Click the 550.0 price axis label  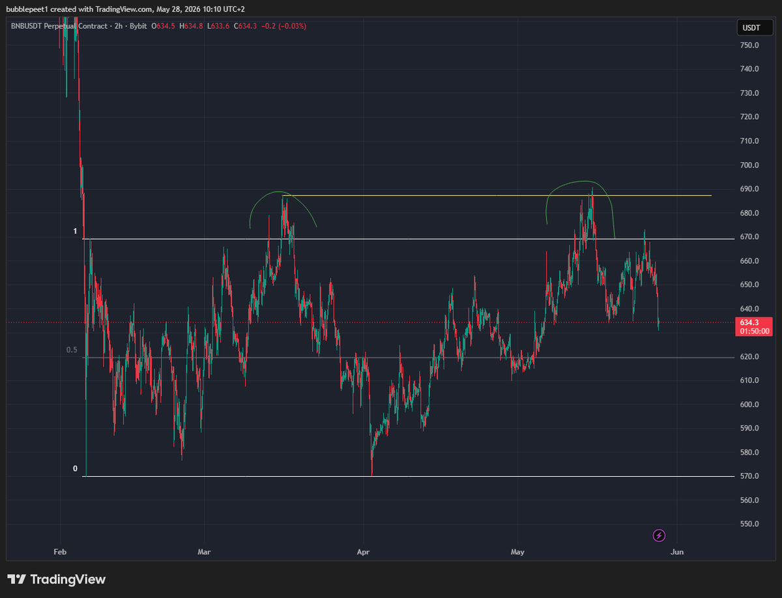pyautogui.click(x=749, y=524)
